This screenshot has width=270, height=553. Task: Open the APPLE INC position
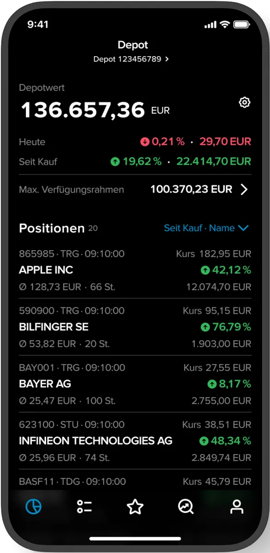tap(135, 270)
